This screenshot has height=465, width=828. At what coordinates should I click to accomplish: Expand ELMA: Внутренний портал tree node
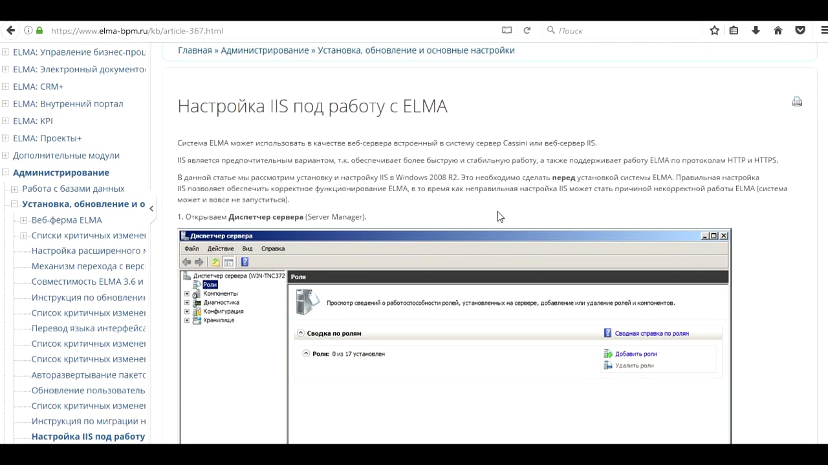click(5, 103)
